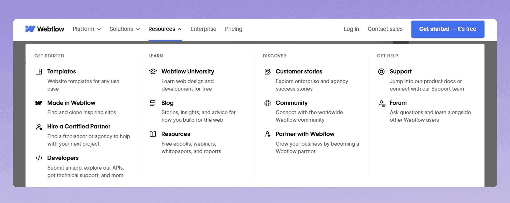Click the Log in link

[351, 29]
